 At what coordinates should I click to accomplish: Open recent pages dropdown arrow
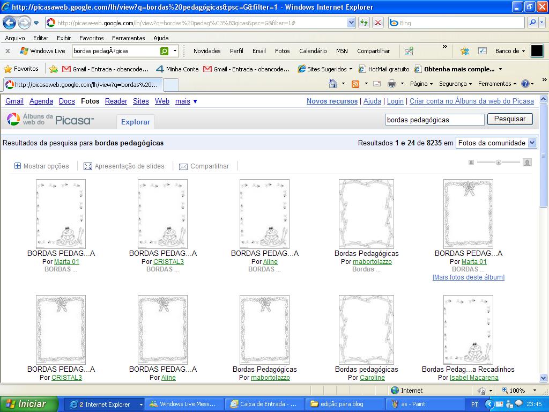[36, 23]
